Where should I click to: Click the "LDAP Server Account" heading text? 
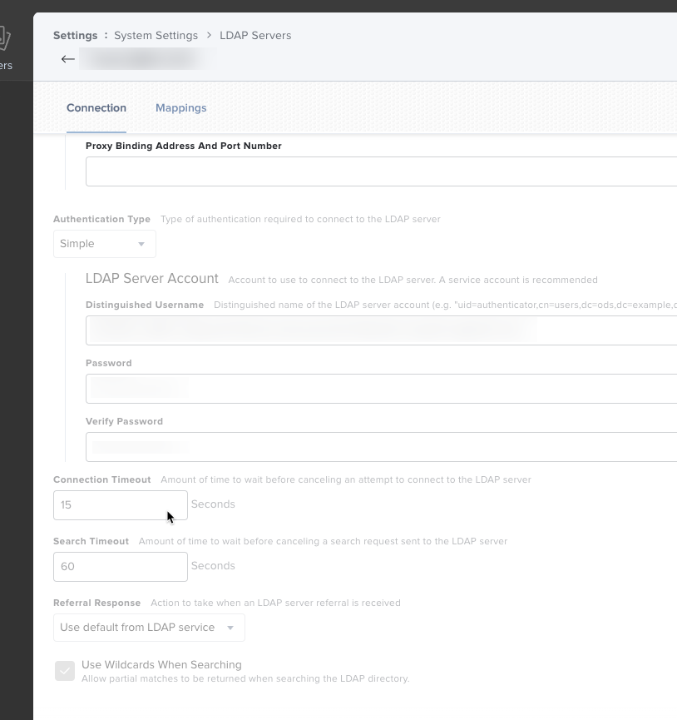[152, 278]
